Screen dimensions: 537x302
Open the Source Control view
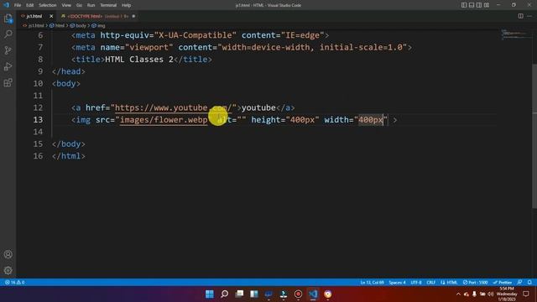8,50
